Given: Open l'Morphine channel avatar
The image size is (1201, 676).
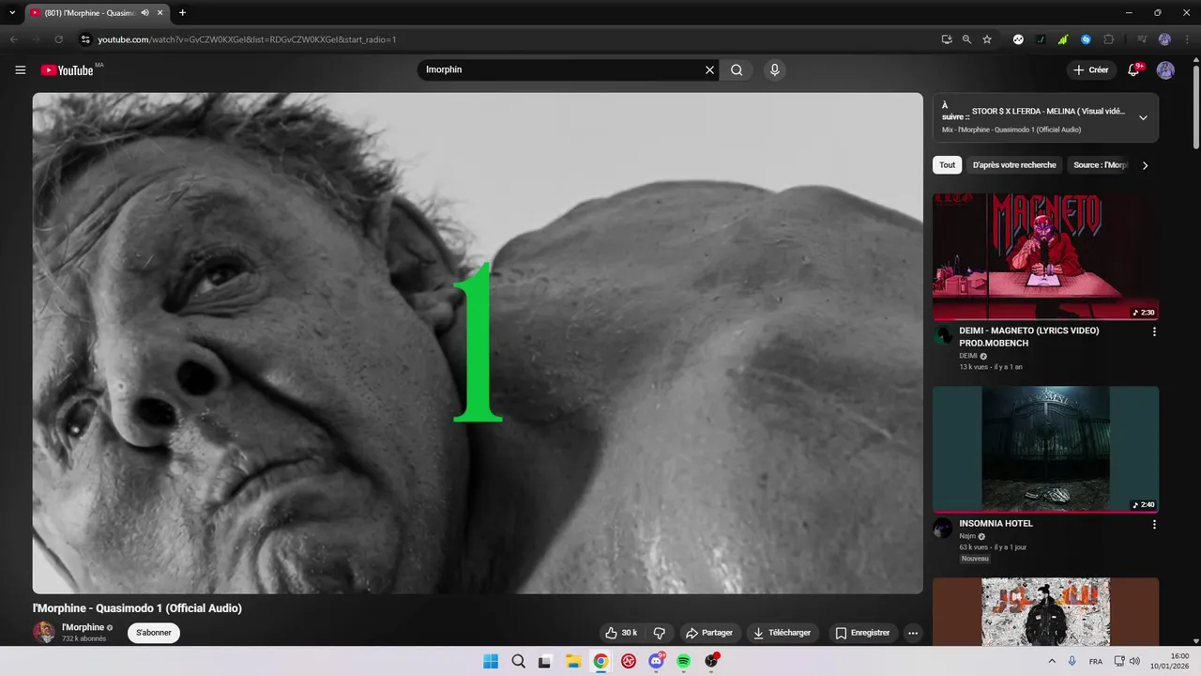Looking at the screenshot, I should (x=44, y=632).
